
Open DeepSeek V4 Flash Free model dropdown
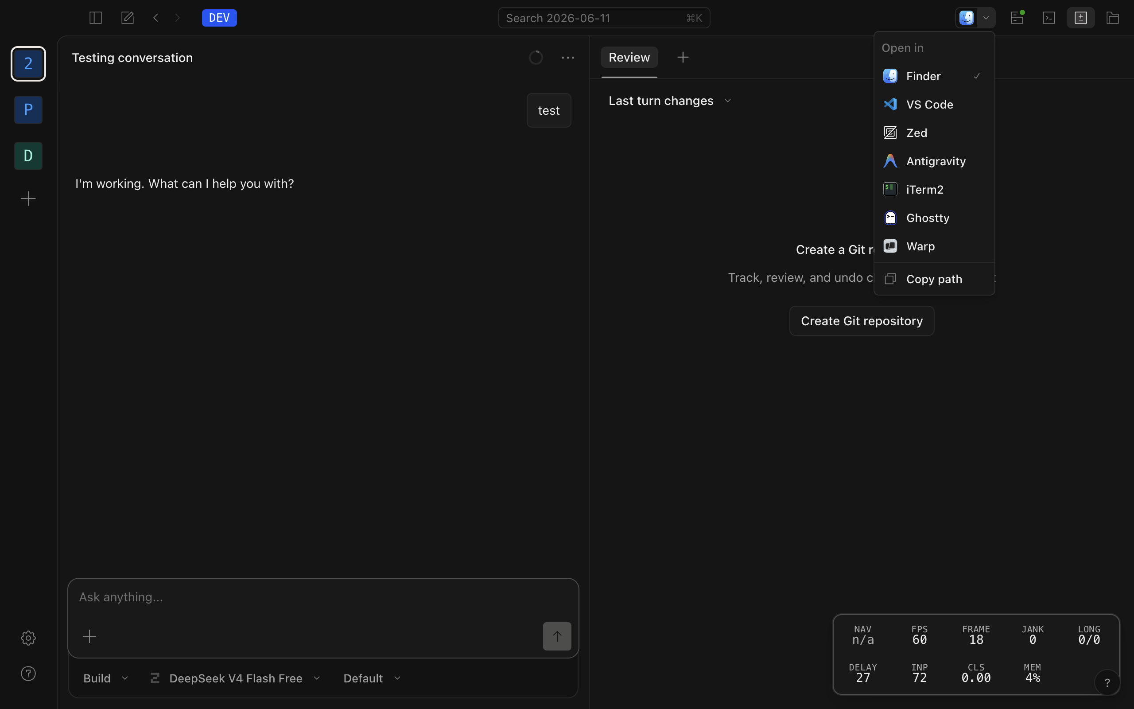[235, 678]
